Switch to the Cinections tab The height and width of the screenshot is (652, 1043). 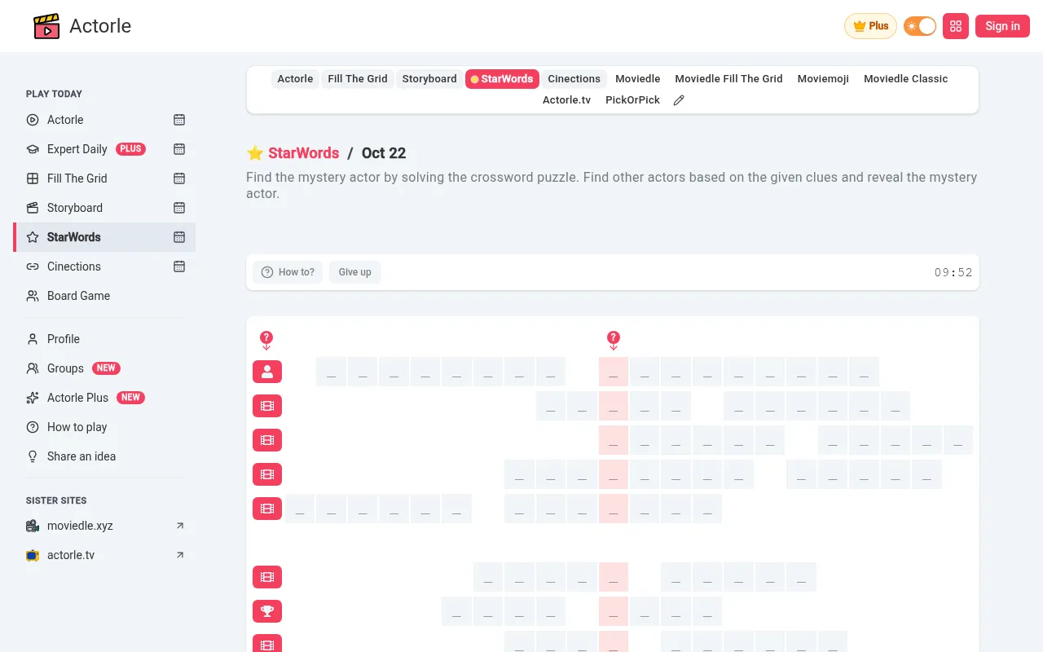point(574,79)
